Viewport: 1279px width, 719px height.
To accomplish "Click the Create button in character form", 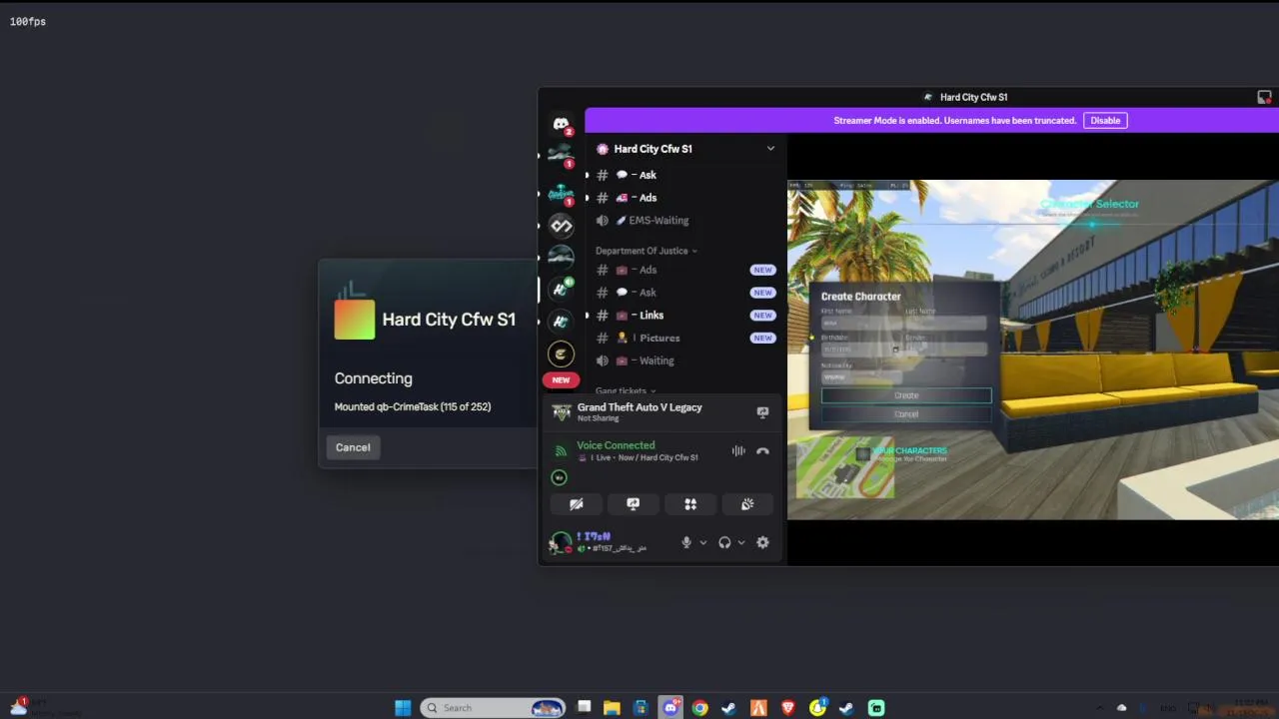I will (x=906, y=395).
